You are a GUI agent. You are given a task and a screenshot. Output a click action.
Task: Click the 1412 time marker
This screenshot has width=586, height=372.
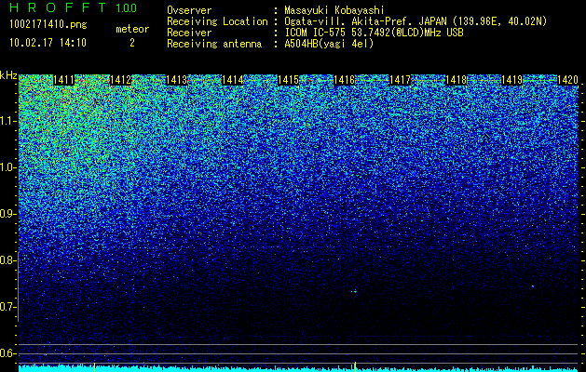click(x=120, y=80)
